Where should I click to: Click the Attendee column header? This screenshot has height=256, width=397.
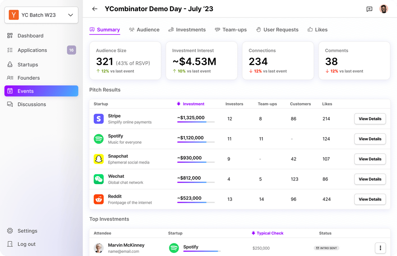pyautogui.click(x=102, y=233)
